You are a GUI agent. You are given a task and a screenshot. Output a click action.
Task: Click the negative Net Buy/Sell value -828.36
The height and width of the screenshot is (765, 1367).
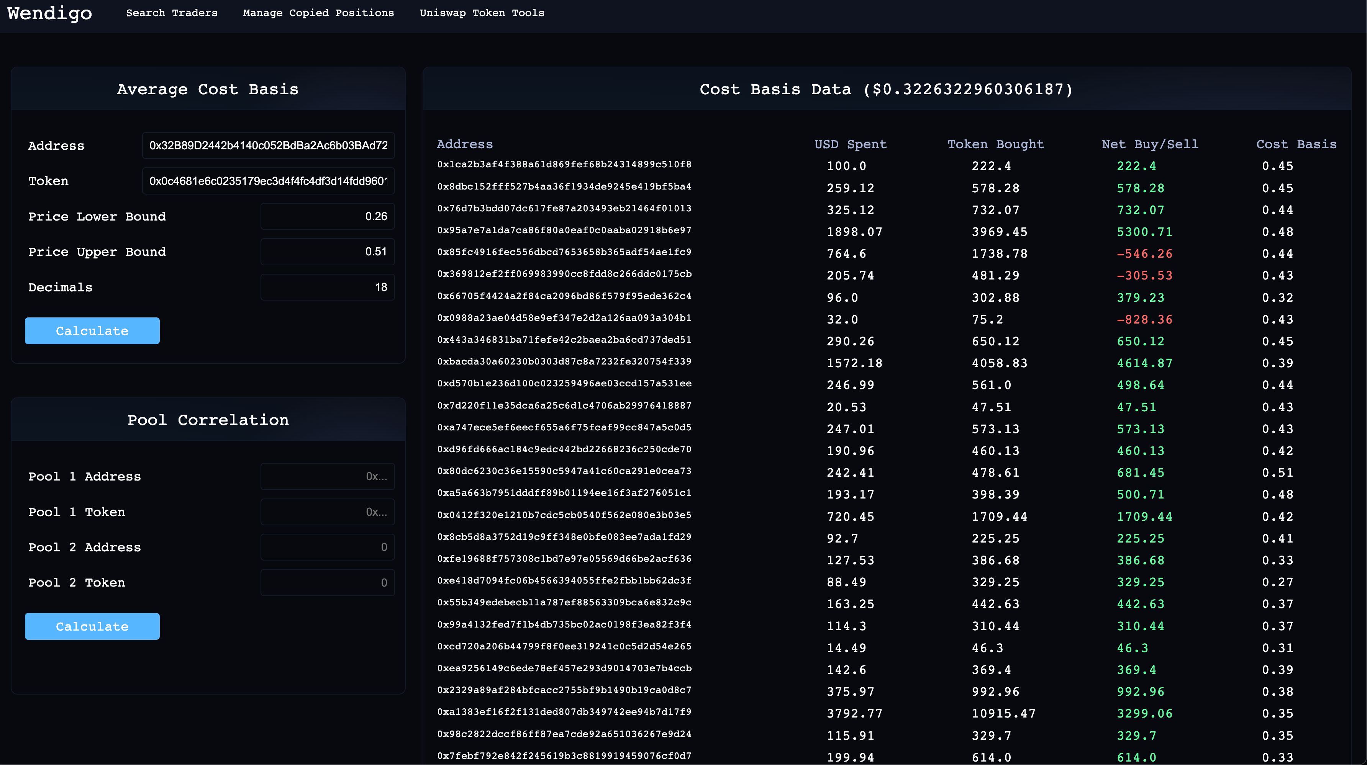click(x=1145, y=320)
